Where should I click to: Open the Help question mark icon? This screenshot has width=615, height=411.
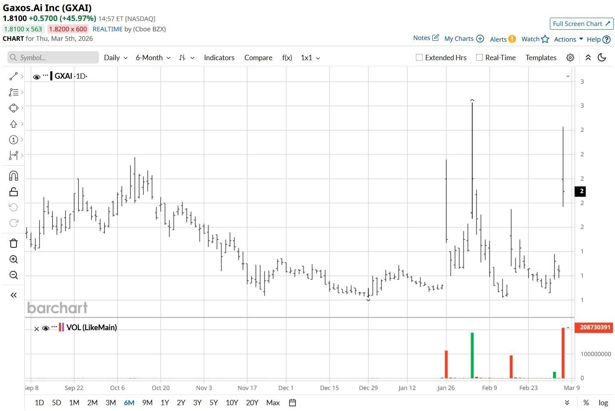click(x=606, y=40)
